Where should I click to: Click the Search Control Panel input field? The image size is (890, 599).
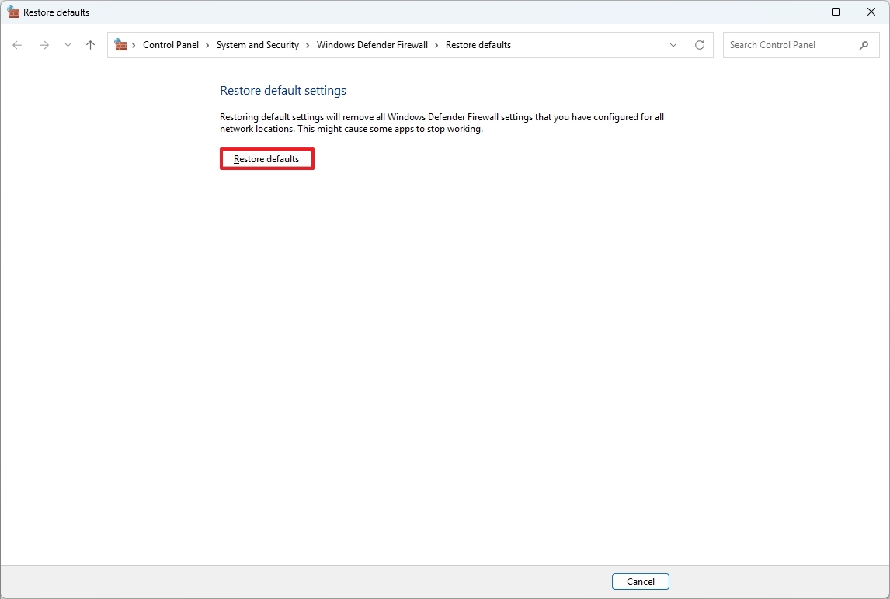[x=784, y=44]
